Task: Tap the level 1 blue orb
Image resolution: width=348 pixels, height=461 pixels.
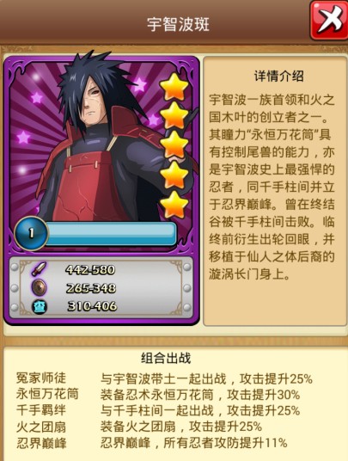Action: point(31,233)
